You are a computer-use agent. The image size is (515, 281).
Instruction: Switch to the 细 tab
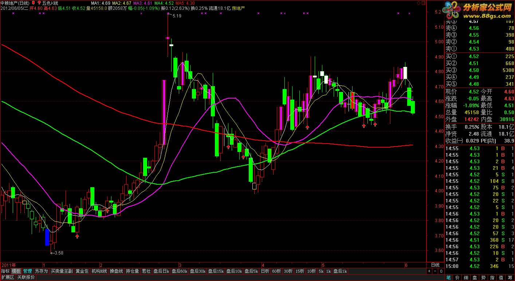click(x=466, y=278)
